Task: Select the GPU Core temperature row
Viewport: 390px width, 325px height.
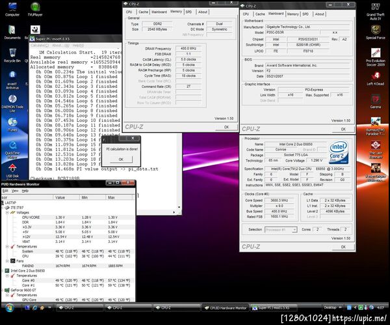Action: (68, 300)
